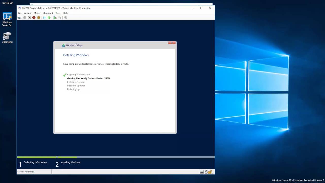Click the Installing Windows progress bar segment
This screenshot has height=183, width=325.
pos(136,157)
